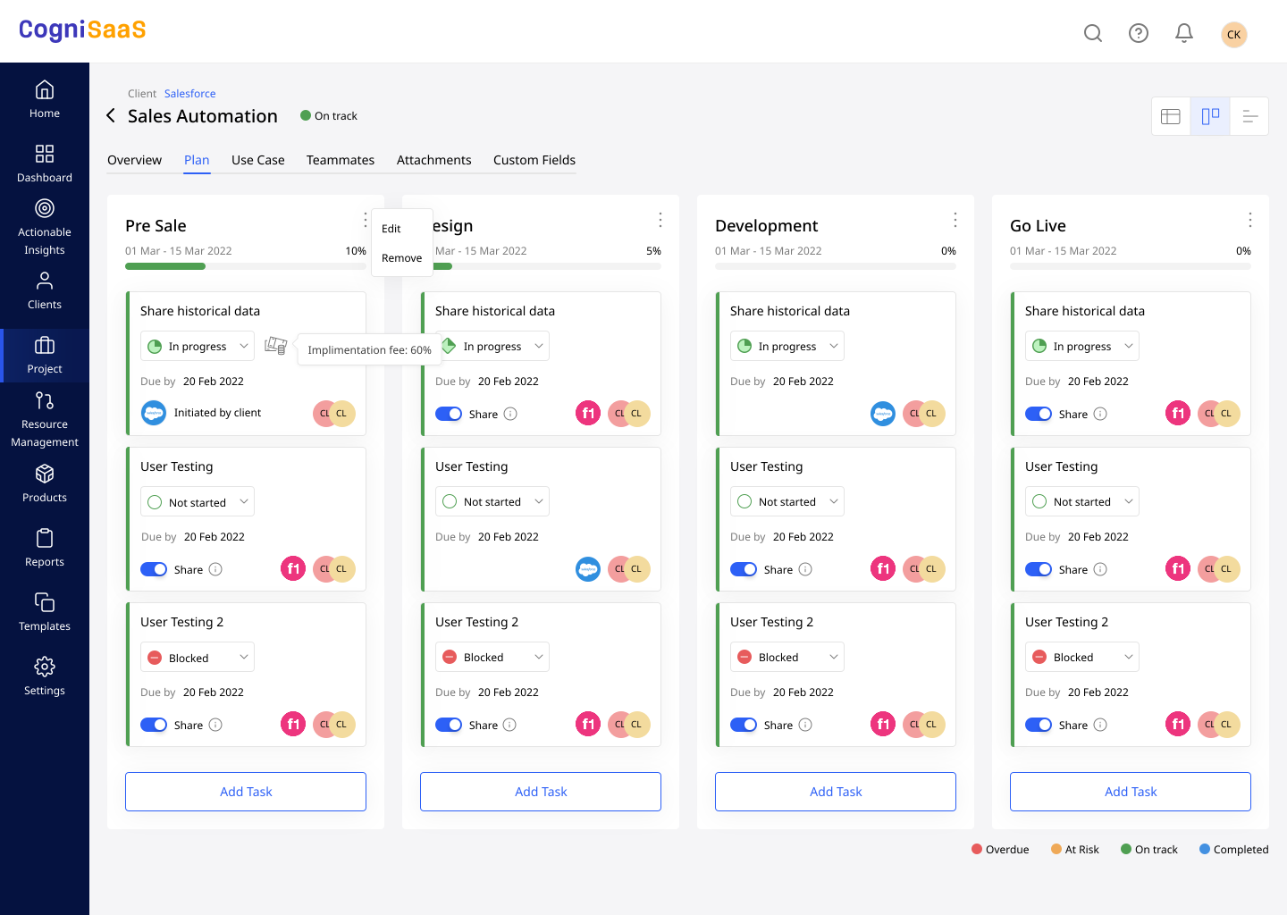Open Dashboard from sidebar

pyautogui.click(x=45, y=164)
